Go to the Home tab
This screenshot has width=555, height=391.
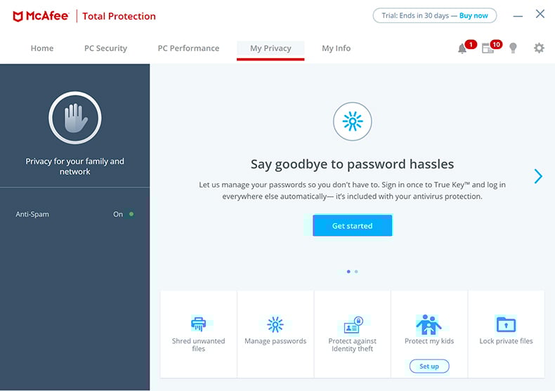click(x=42, y=48)
